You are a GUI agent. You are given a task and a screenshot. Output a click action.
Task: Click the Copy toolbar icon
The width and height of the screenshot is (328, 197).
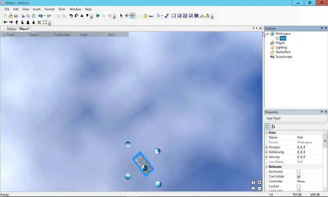click(x=28, y=16)
